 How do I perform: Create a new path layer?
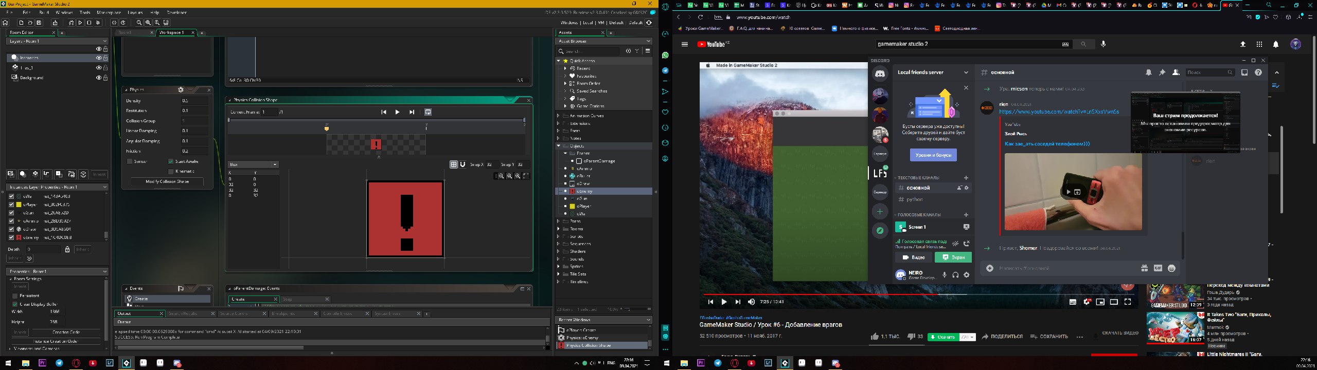(x=47, y=174)
